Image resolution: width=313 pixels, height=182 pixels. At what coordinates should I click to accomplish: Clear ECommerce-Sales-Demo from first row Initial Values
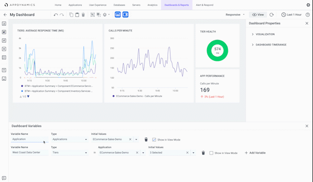point(130,139)
